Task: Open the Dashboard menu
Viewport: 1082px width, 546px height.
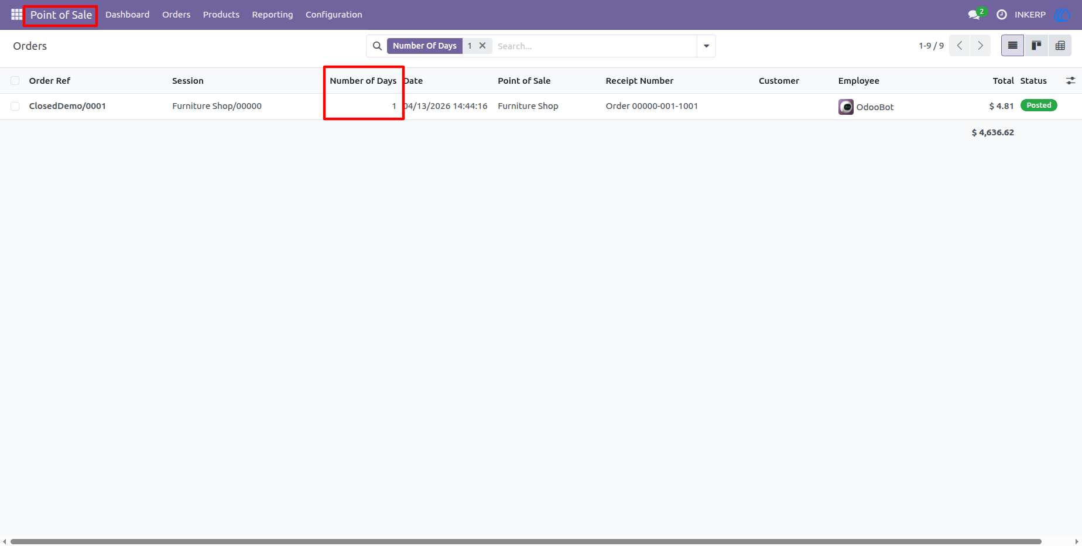Action: click(x=127, y=15)
